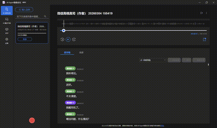Click the transcript line 还好。
Viewport: 217px width, 128px height.
tap(69, 85)
